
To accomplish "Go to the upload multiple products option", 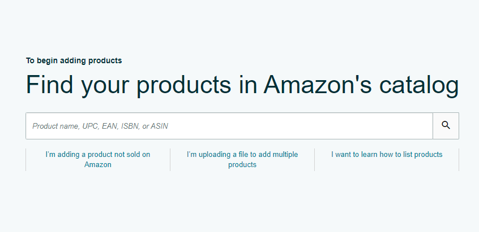I will pos(242,159).
